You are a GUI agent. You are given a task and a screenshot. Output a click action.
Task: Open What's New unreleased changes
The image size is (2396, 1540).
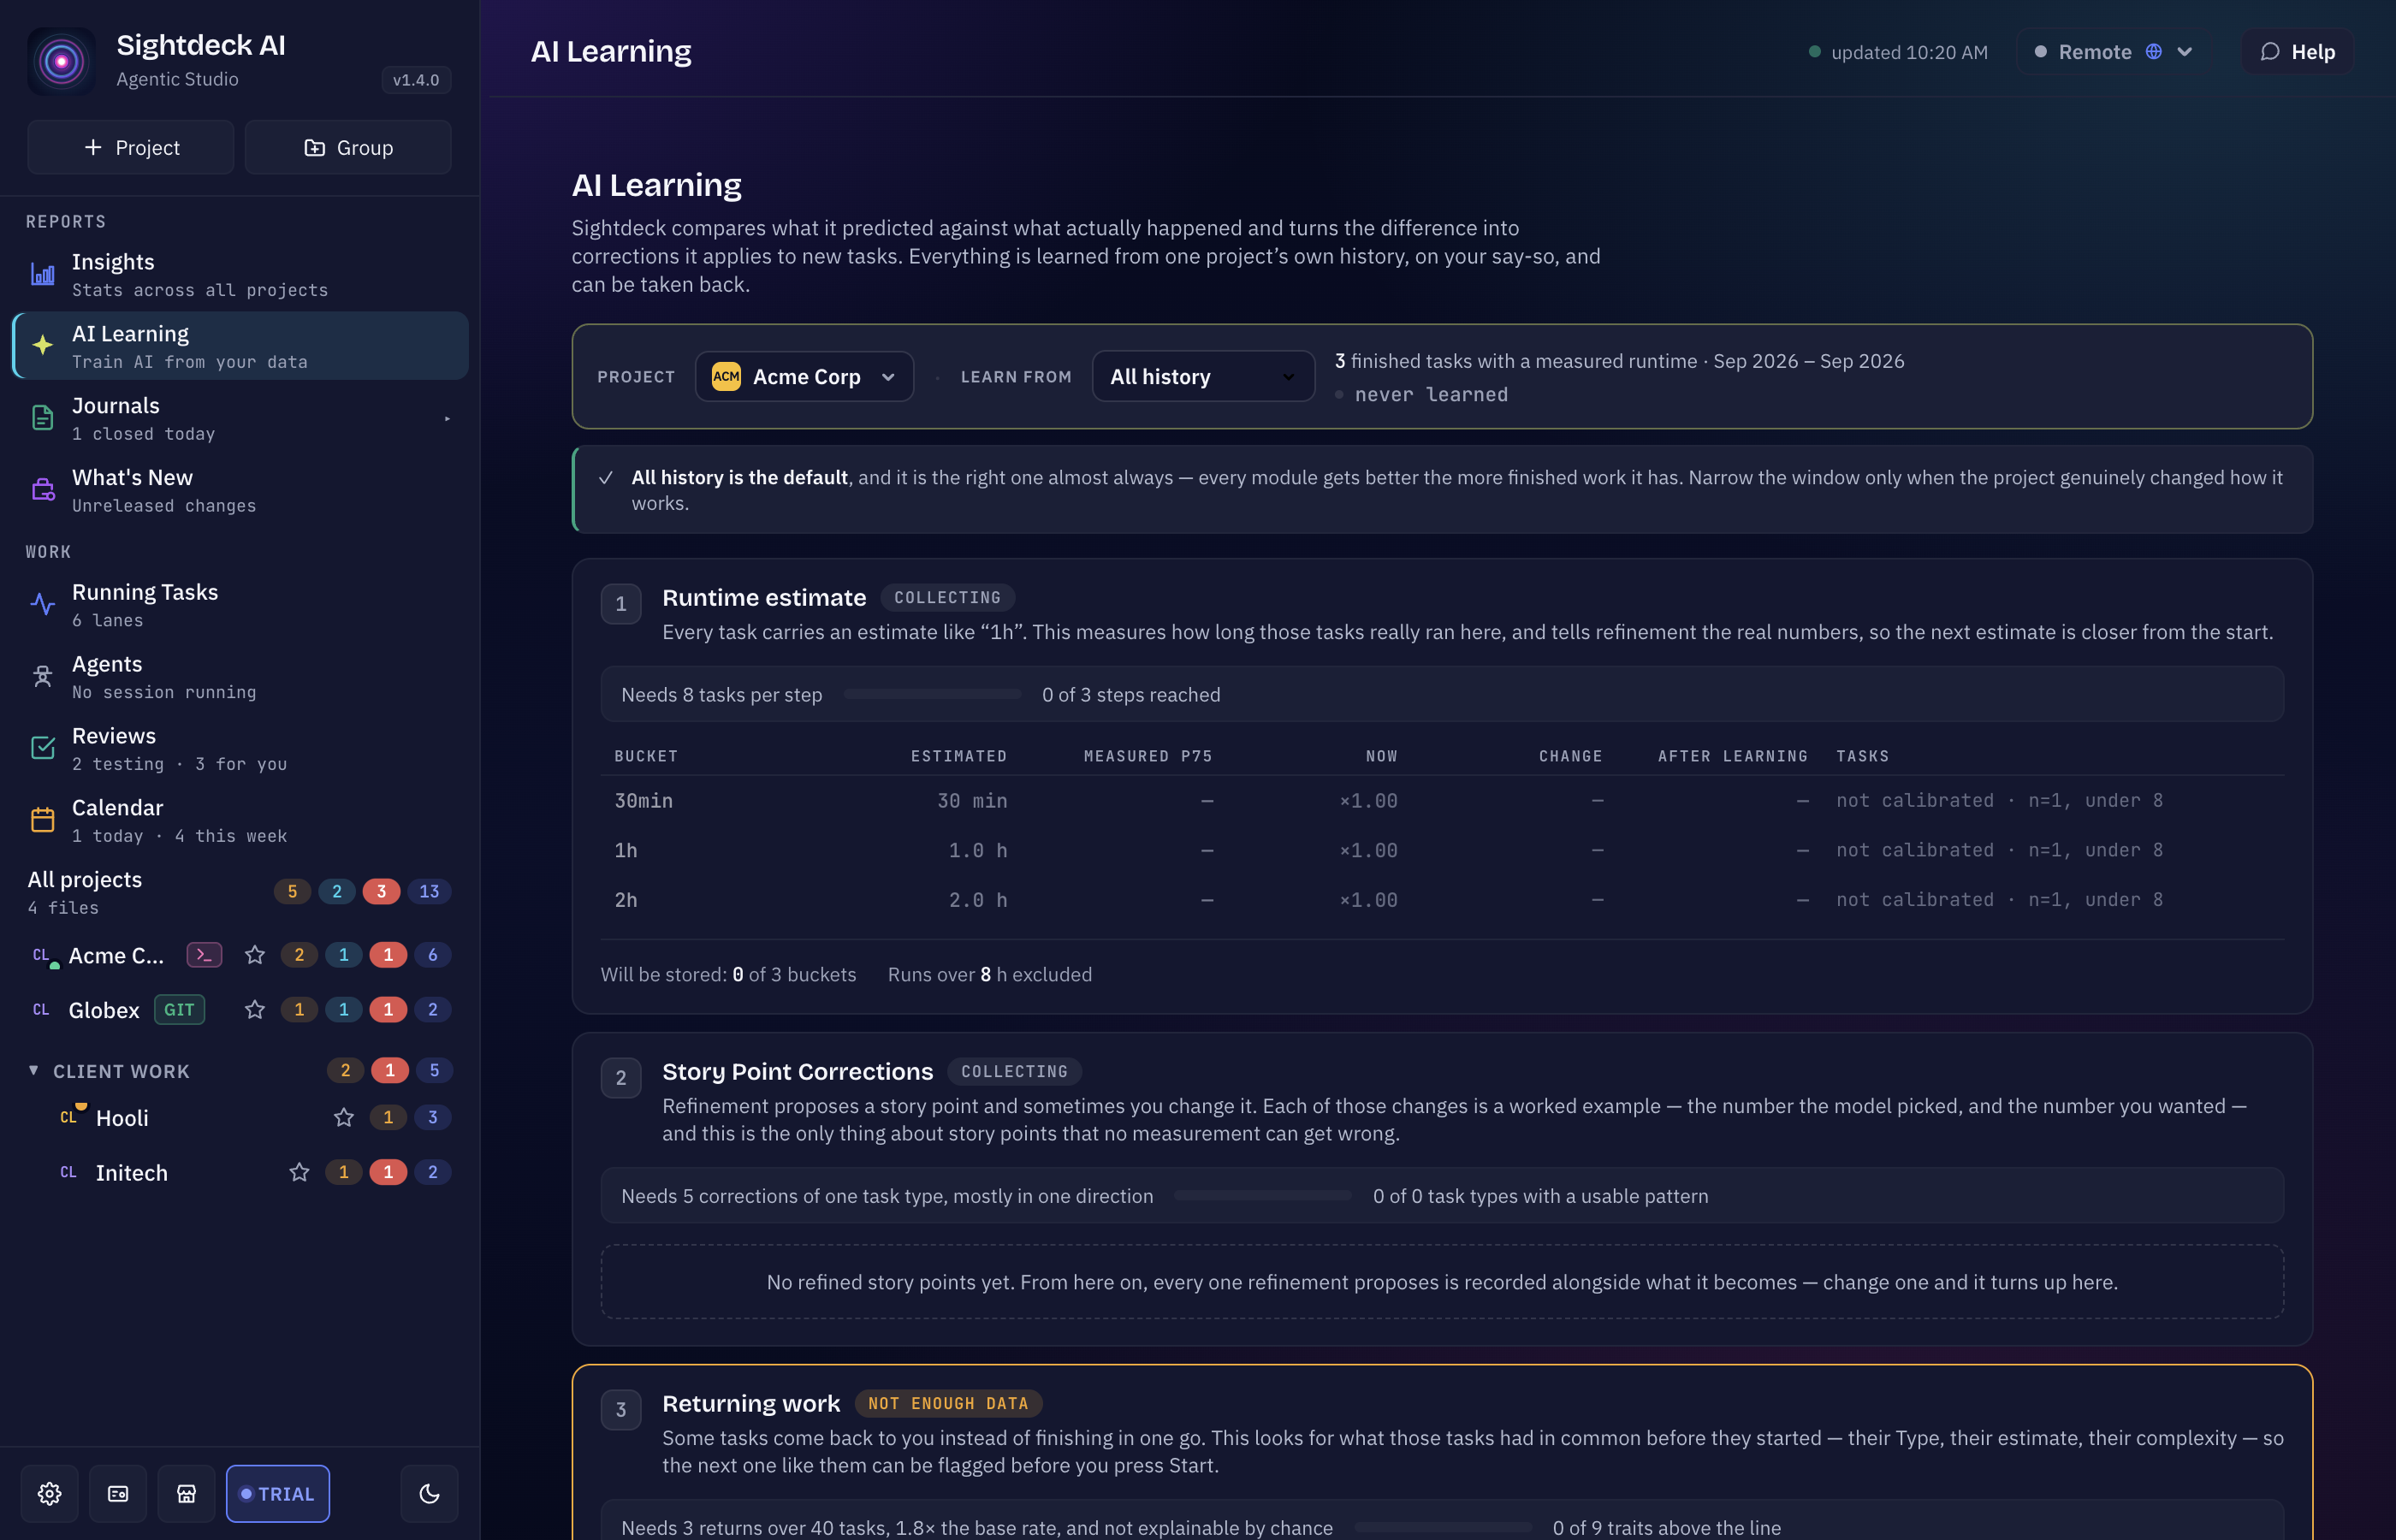tap(240, 490)
